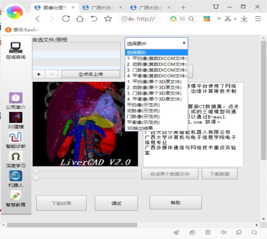Click the 下载结果 button
This screenshot has height=239, width=267.
(61, 203)
